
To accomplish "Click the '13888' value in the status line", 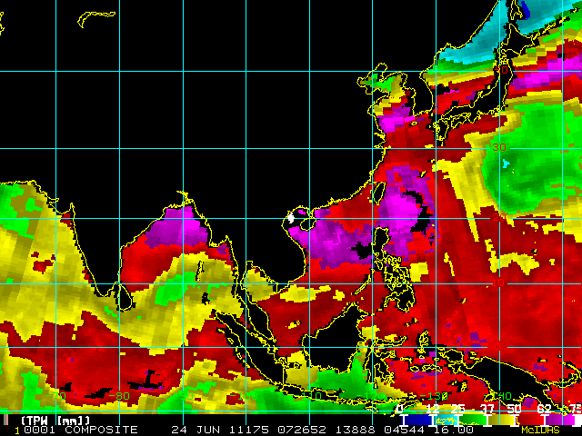I will pyautogui.click(x=356, y=430).
